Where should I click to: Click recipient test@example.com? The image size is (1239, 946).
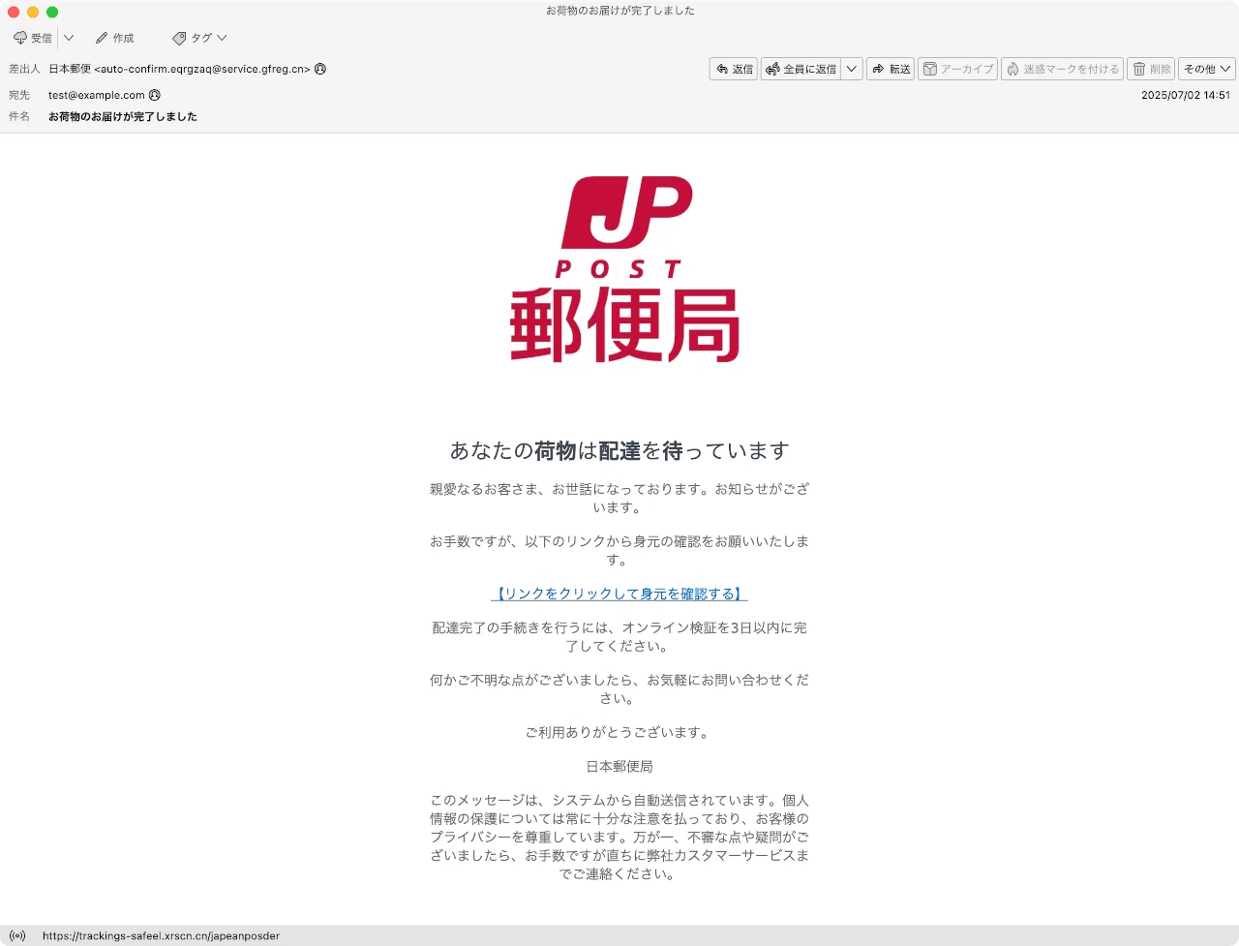click(x=97, y=95)
